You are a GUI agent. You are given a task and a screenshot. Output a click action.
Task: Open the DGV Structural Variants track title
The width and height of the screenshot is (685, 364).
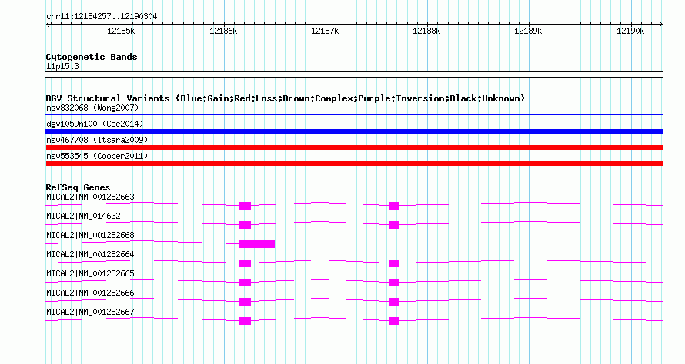(286, 98)
